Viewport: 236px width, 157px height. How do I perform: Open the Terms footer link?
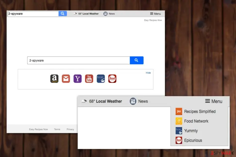click(x=57, y=129)
